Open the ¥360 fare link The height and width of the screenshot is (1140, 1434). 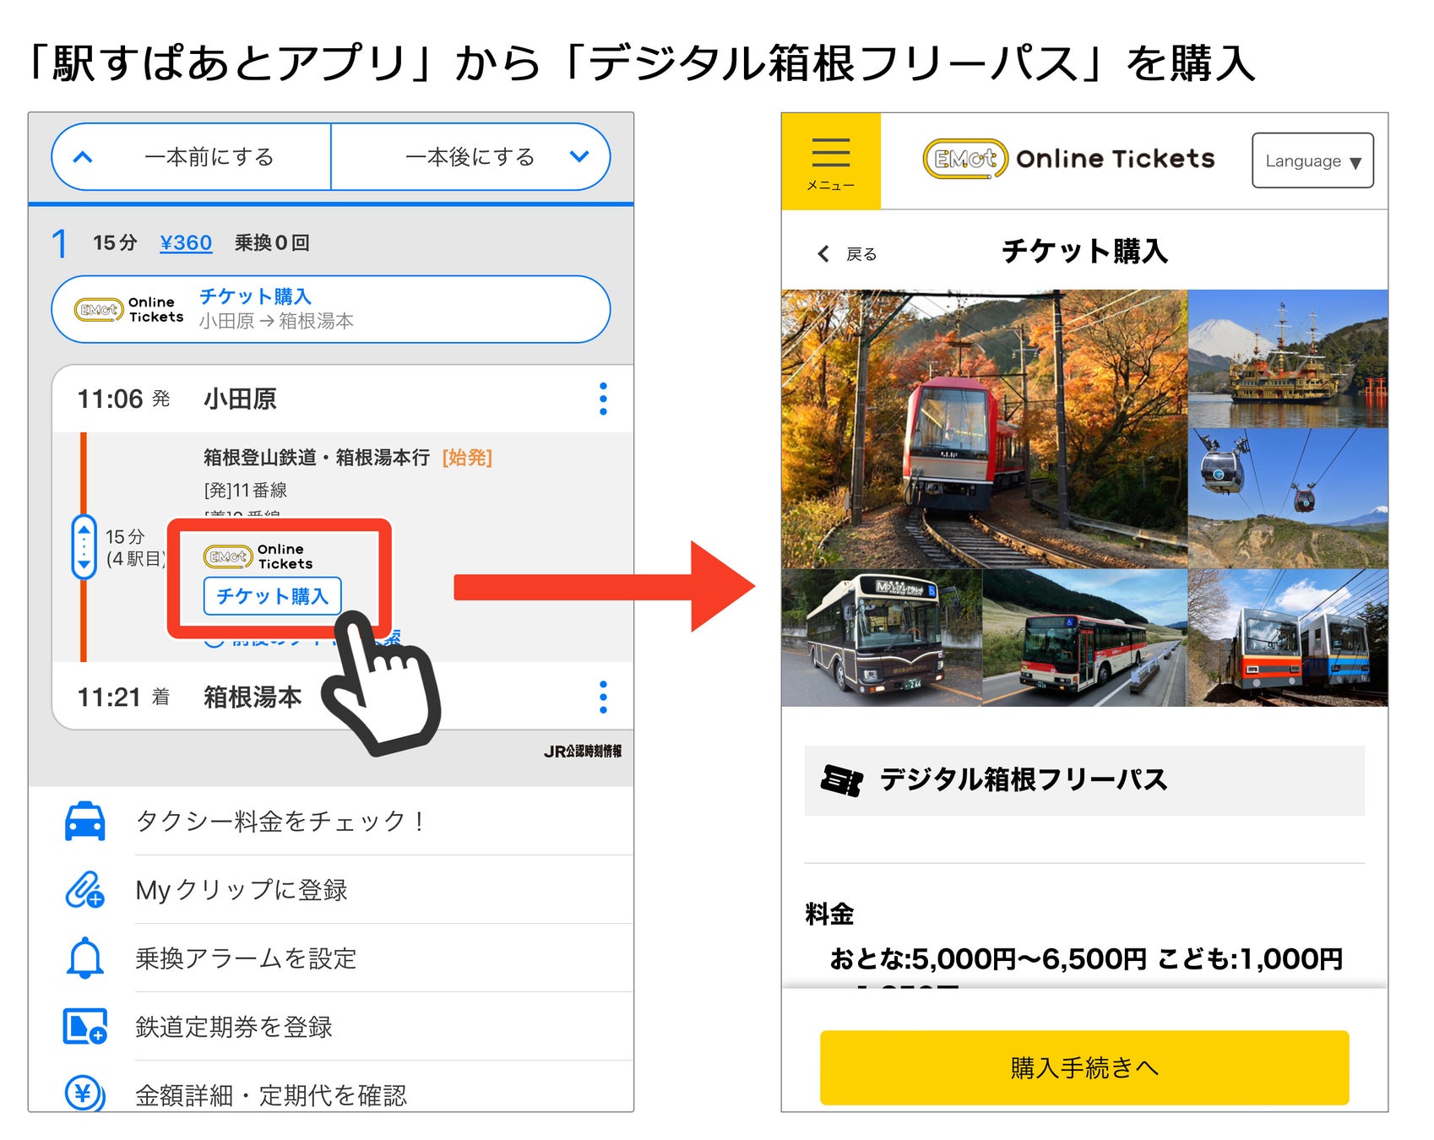186,243
